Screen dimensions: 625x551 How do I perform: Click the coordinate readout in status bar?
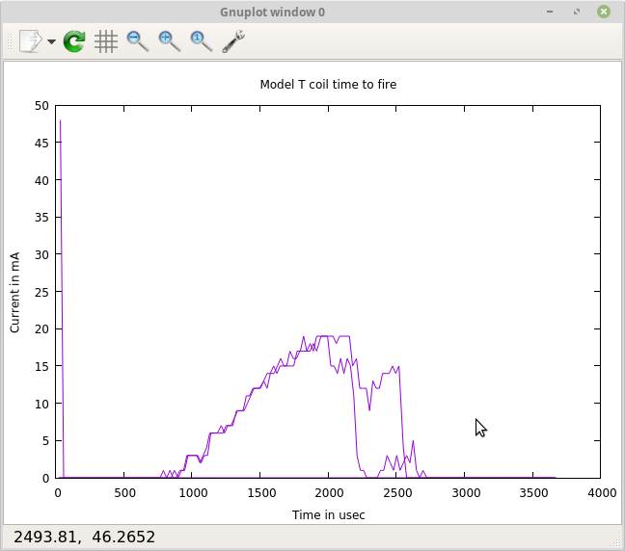pos(84,537)
